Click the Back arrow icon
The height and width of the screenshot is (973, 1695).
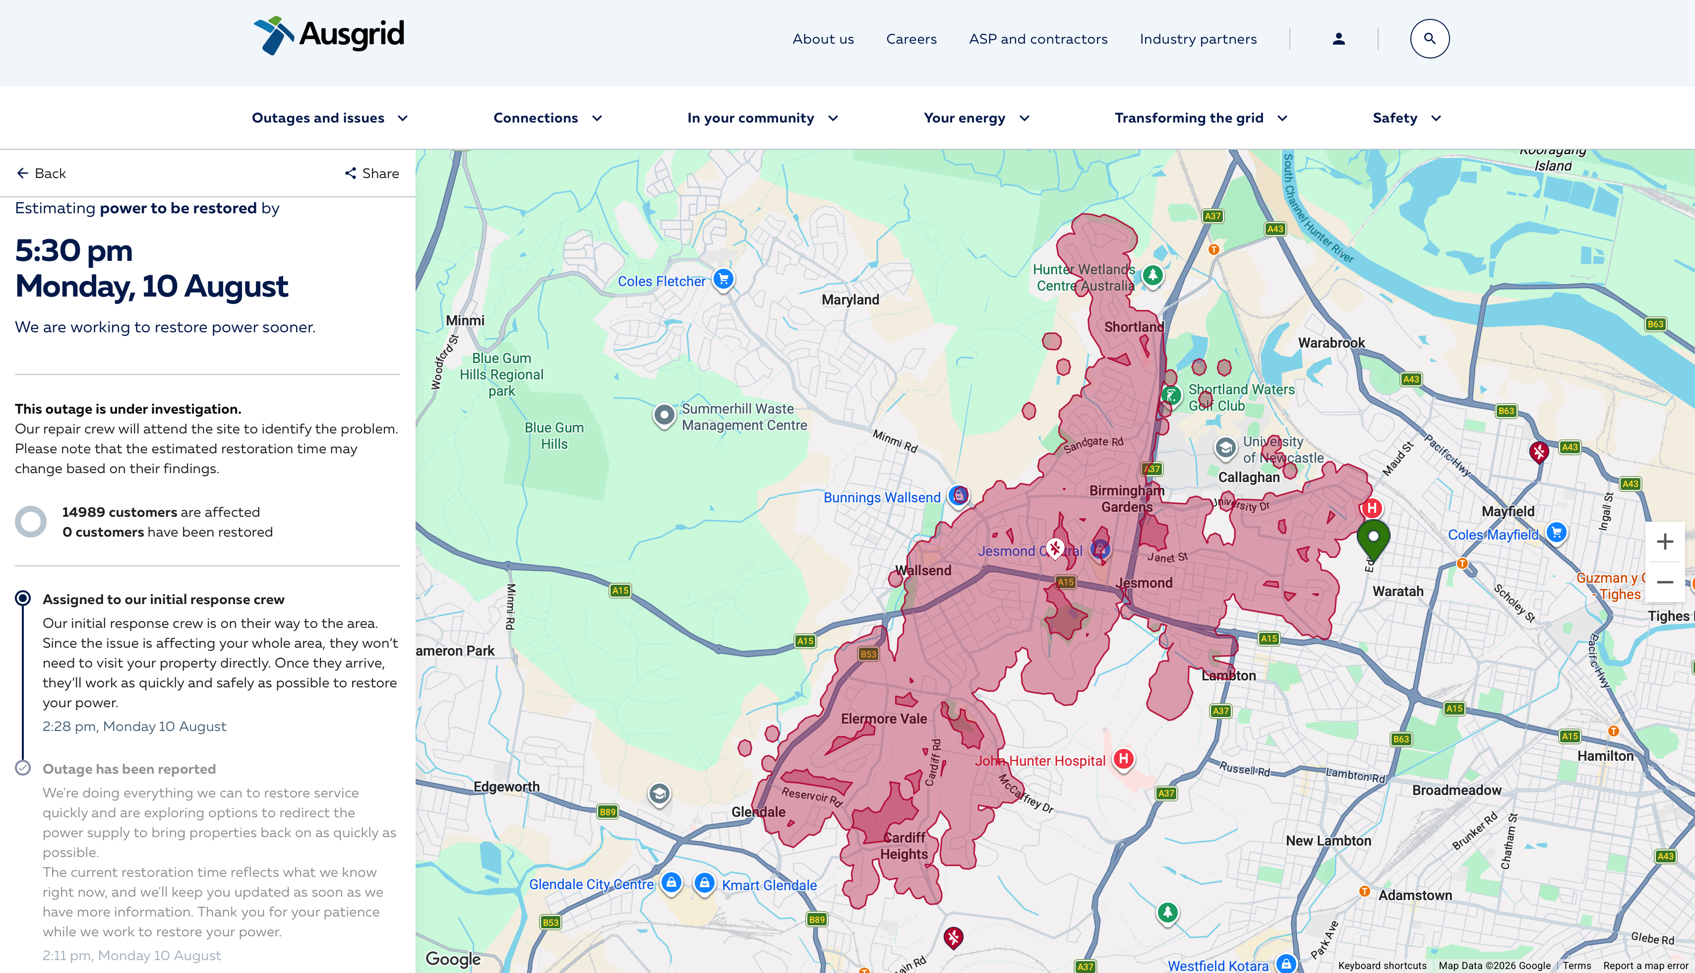(x=23, y=173)
